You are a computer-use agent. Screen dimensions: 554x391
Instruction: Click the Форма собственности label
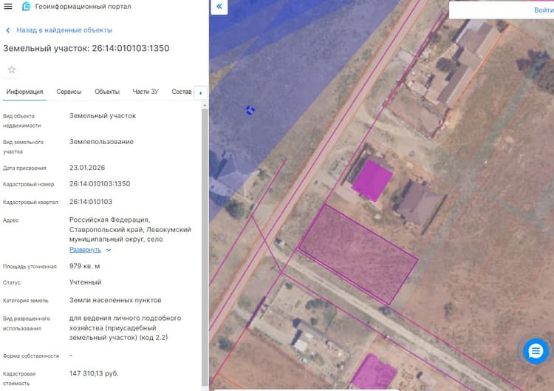tap(31, 356)
